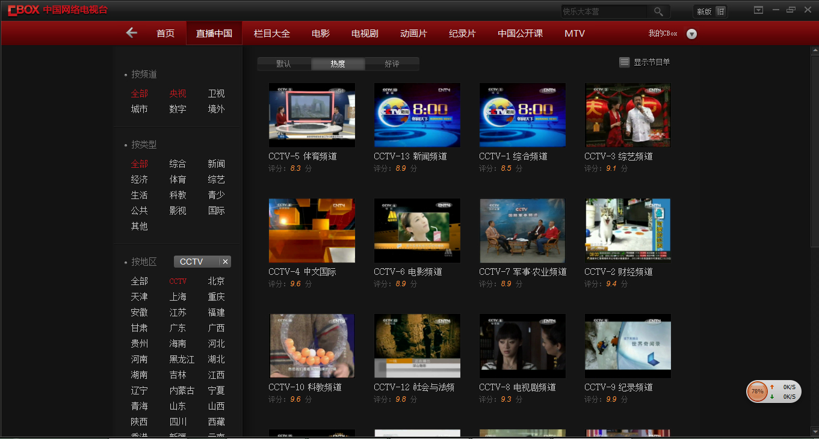Filter channels by 境外
Viewport: 819px width, 439px height.
click(216, 109)
